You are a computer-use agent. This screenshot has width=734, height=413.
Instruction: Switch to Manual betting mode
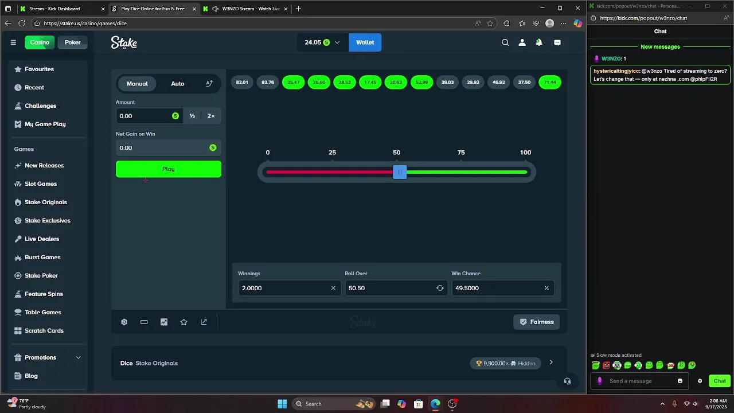pos(137,84)
